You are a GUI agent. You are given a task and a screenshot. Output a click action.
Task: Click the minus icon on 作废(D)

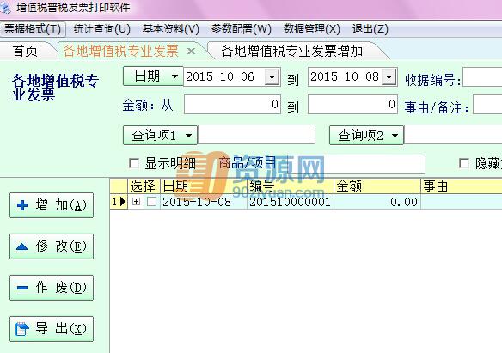[x=22, y=288]
